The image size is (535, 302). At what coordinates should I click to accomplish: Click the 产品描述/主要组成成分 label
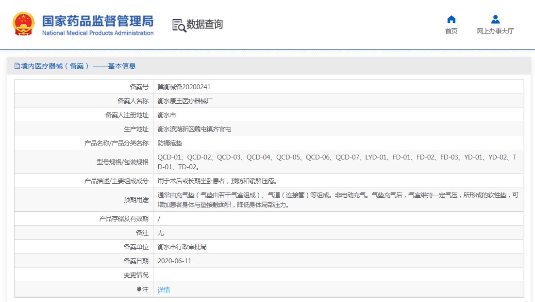[x=117, y=181]
